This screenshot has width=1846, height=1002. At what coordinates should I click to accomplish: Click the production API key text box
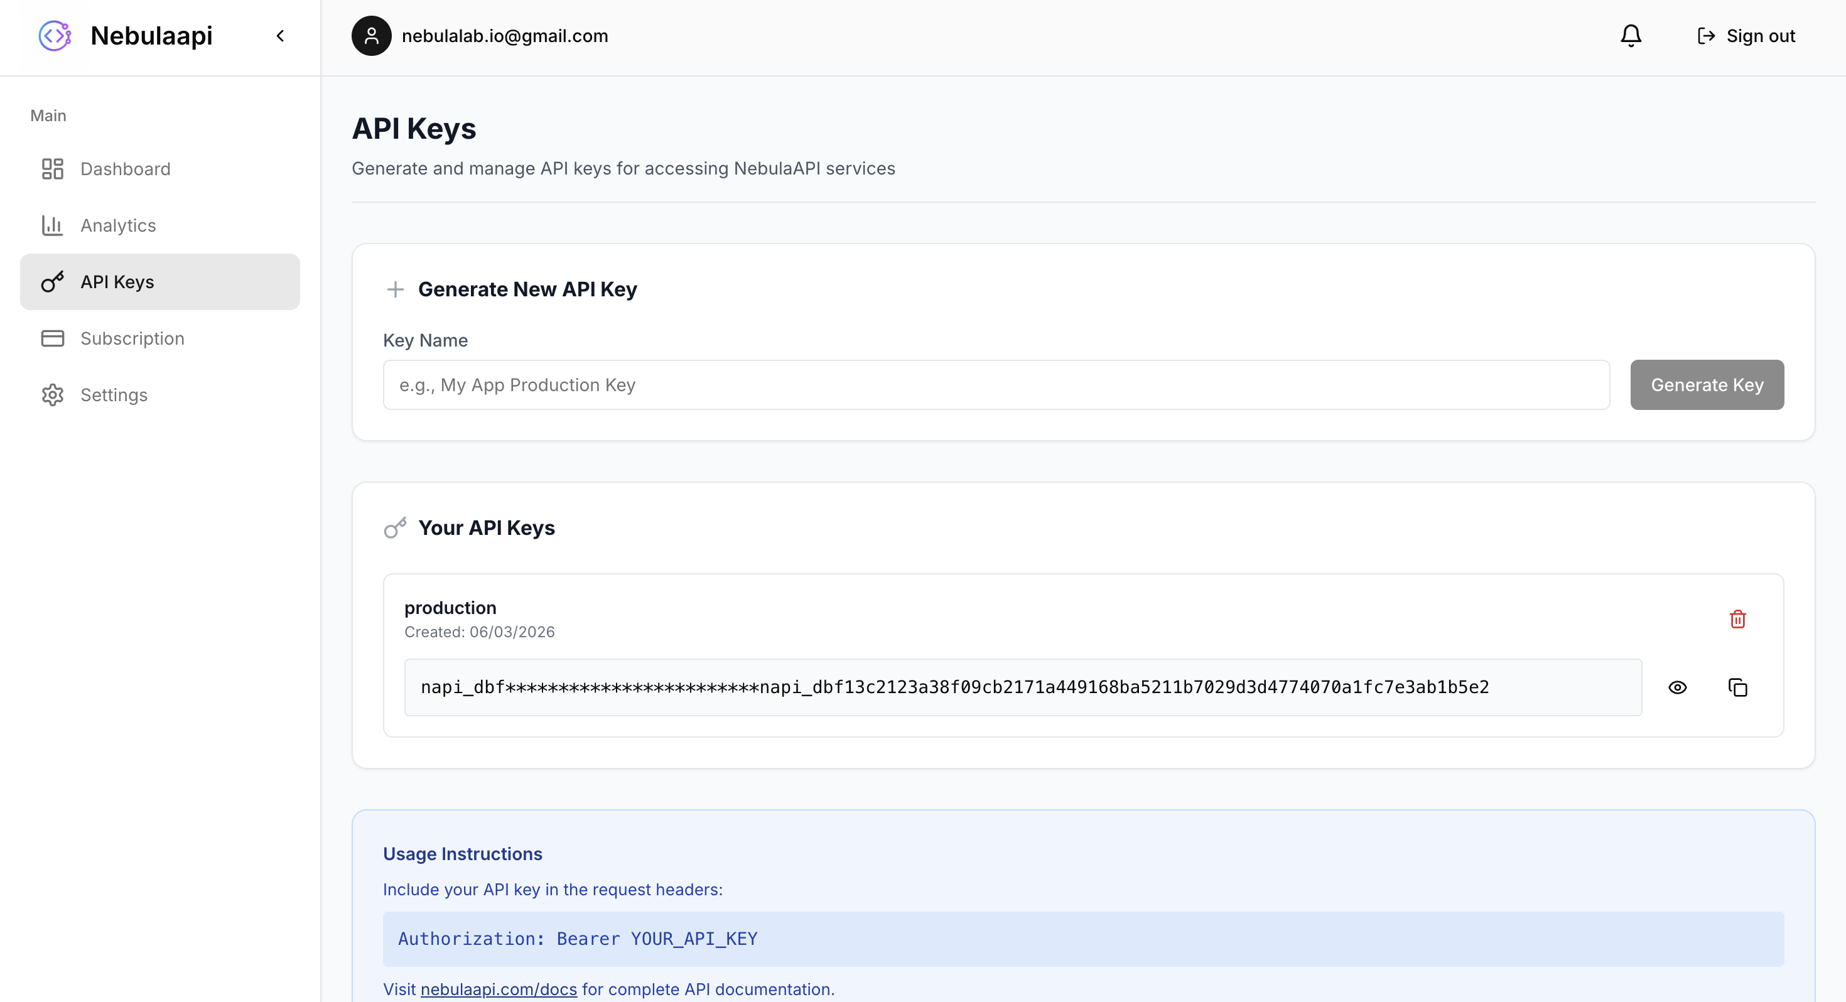(1023, 688)
